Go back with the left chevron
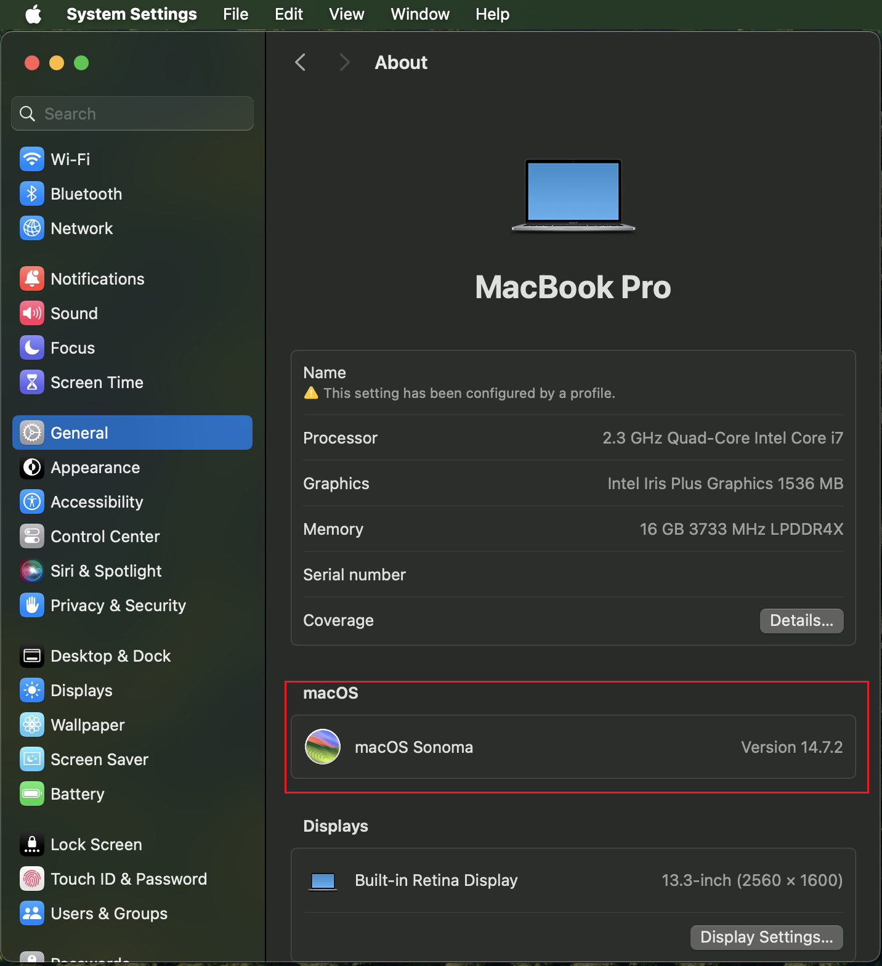Image resolution: width=882 pixels, height=966 pixels. (x=301, y=62)
